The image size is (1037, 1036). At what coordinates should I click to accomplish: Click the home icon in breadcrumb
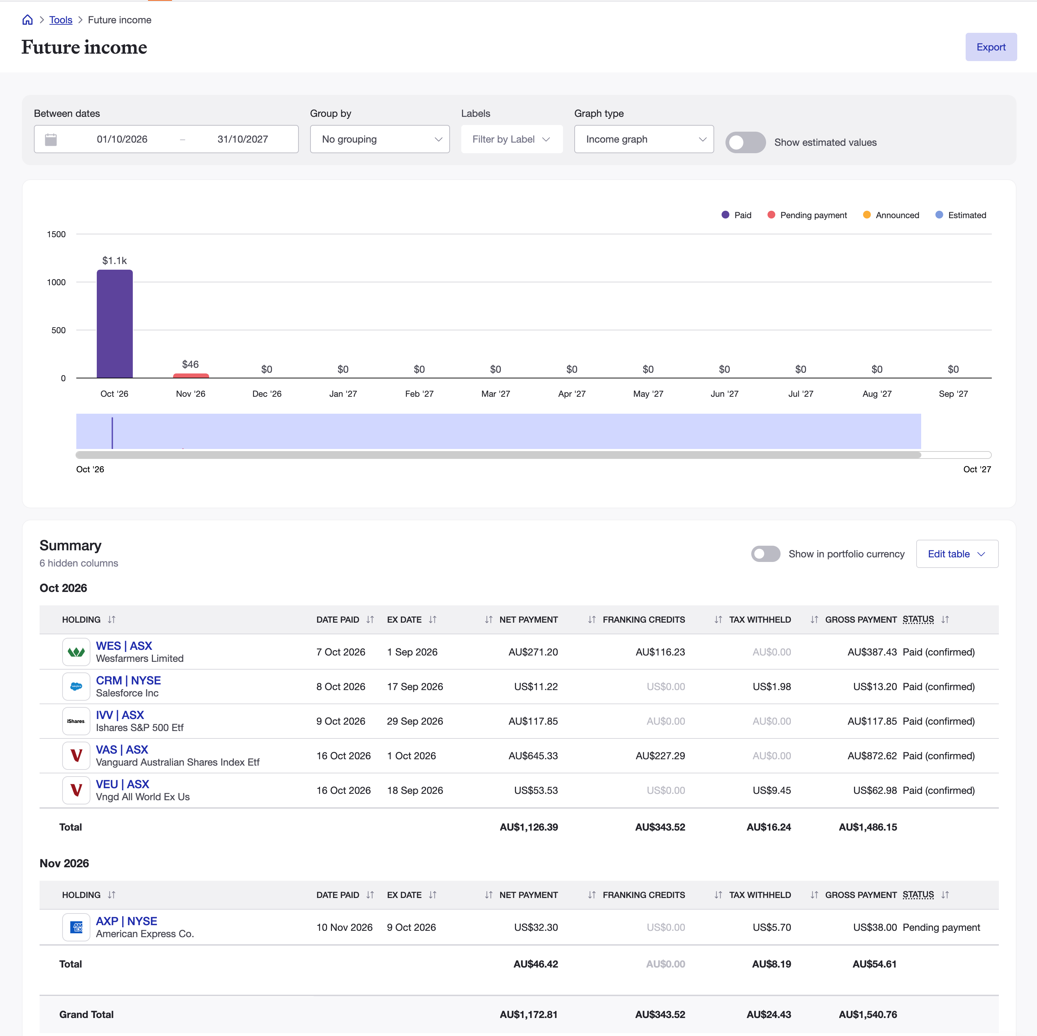[28, 20]
